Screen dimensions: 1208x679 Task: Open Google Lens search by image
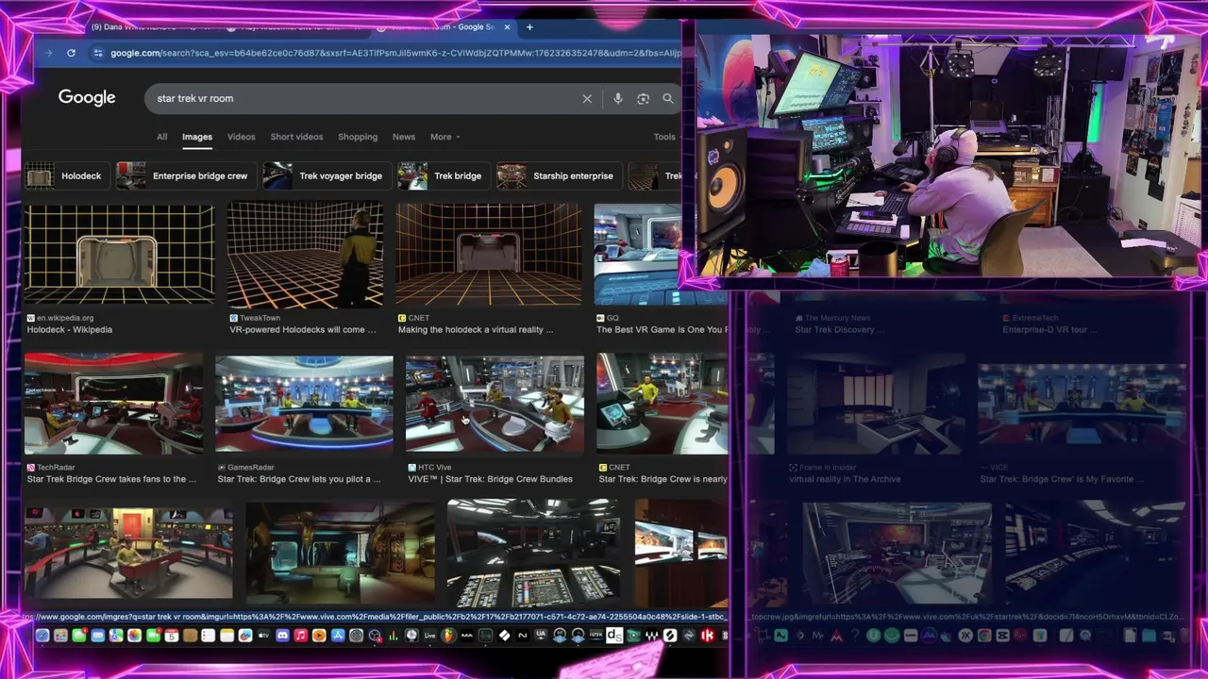coord(643,98)
